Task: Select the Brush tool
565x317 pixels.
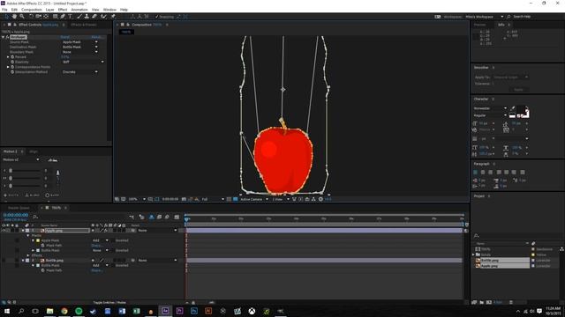Action: click(x=79, y=17)
